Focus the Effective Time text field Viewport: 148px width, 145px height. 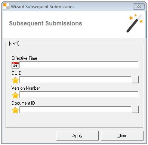(x=79, y=65)
